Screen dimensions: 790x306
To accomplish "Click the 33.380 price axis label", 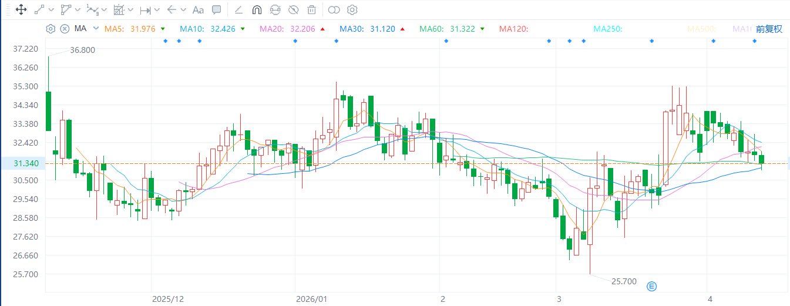I will (25, 124).
